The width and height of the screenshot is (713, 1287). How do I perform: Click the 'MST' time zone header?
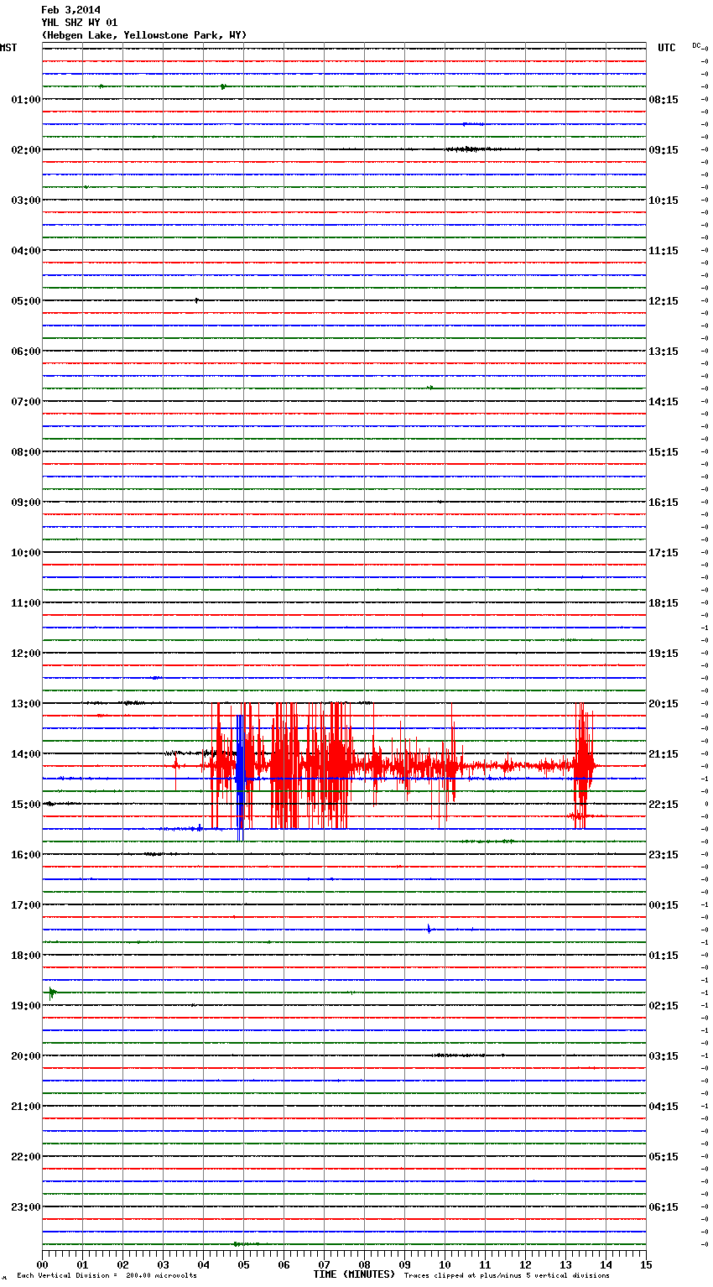coord(8,48)
